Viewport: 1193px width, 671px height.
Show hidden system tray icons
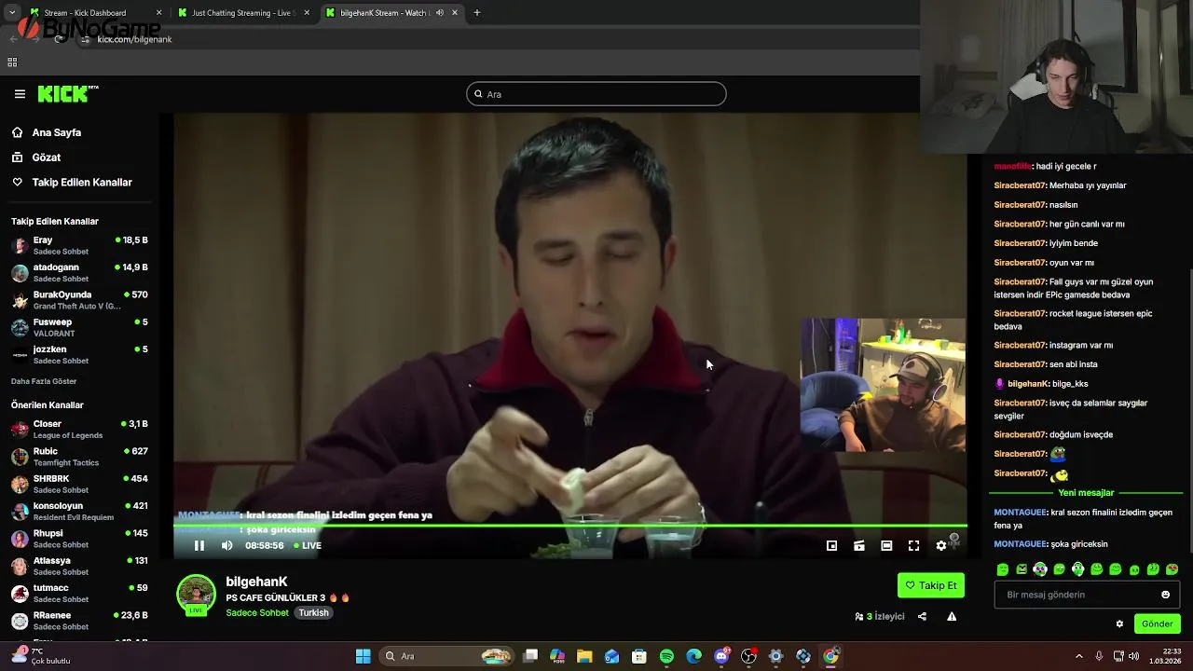(1079, 656)
